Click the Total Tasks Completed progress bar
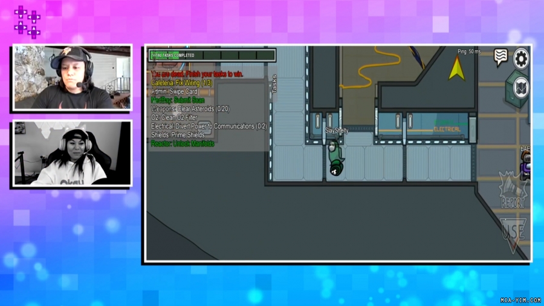The height and width of the screenshot is (306, 544). [x=212, y=55]
